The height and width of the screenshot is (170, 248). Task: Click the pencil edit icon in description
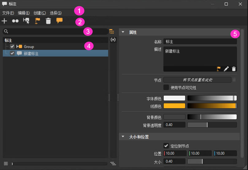[226, 69]
